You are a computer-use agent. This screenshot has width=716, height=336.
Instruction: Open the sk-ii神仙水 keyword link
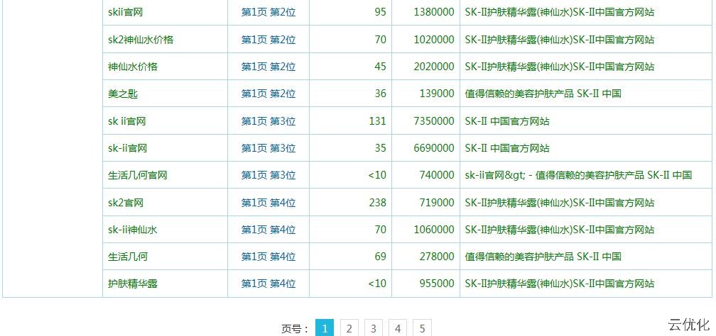(x=132, y=230)
